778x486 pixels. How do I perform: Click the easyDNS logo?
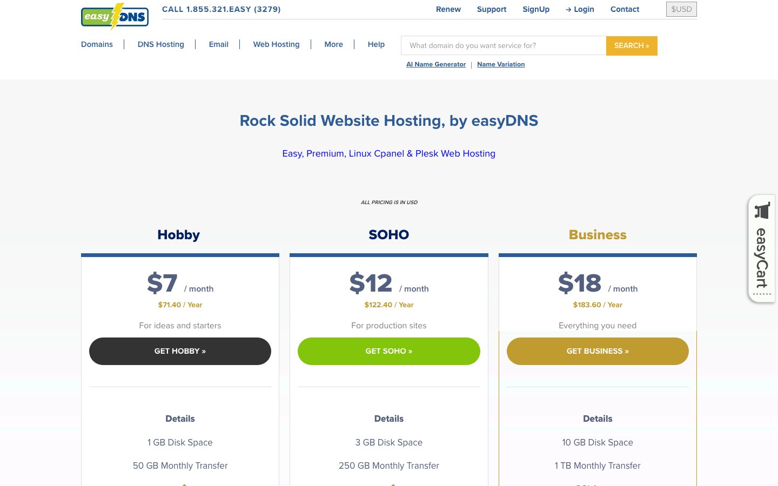coord(115,16)
